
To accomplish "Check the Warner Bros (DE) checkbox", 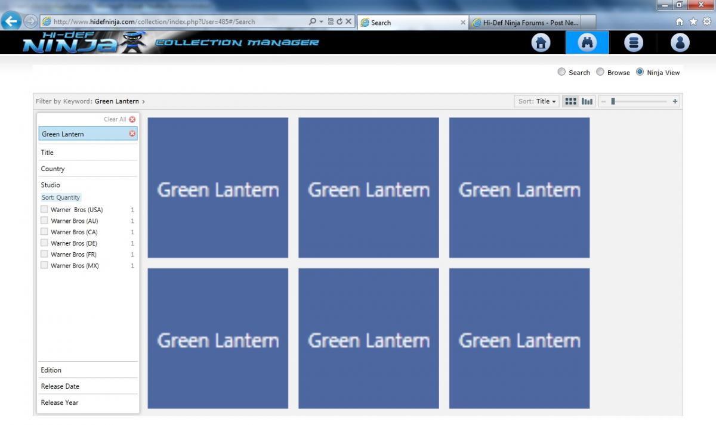I will (44, 243).
